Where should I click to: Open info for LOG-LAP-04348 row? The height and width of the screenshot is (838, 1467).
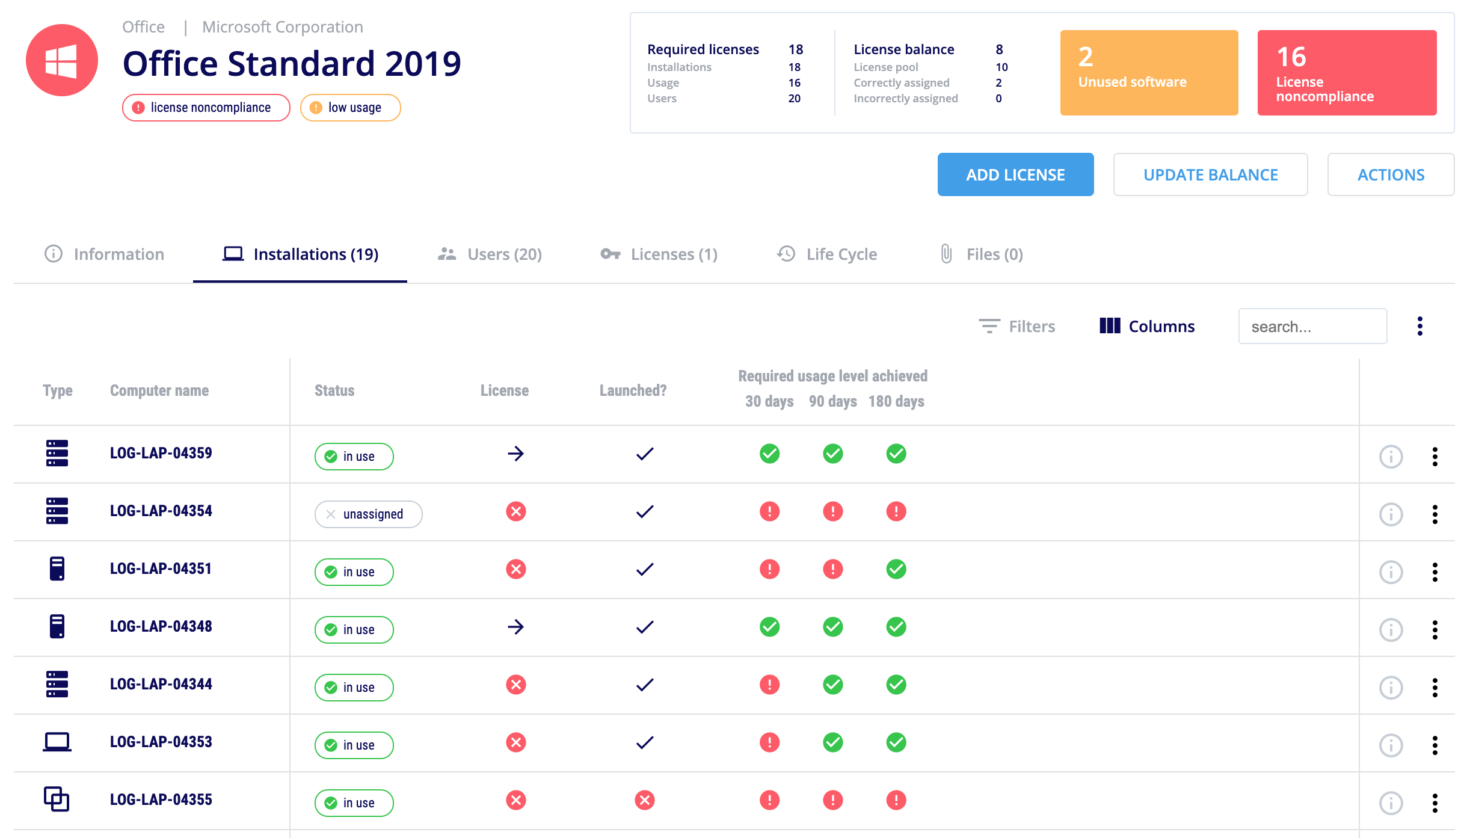coord(1391,630)
